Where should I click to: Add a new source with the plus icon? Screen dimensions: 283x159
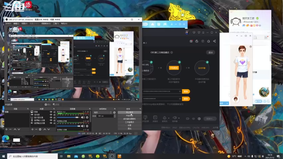(x=32, y=129)
